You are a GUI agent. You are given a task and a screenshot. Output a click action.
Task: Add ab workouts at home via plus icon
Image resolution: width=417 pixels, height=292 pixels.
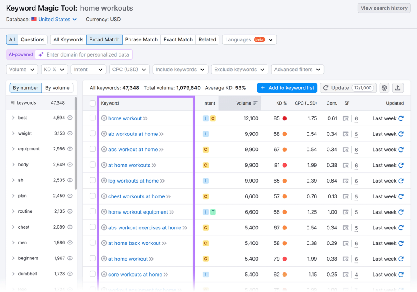tap(104, 134)
